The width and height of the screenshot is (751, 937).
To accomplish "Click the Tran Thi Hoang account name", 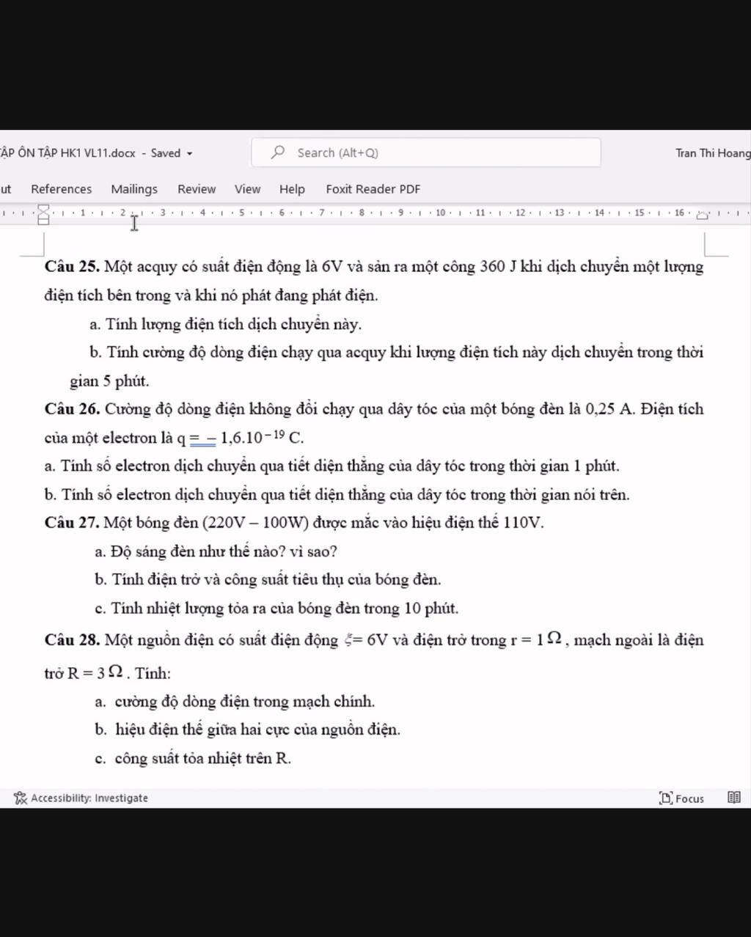I will coord(713,153).
